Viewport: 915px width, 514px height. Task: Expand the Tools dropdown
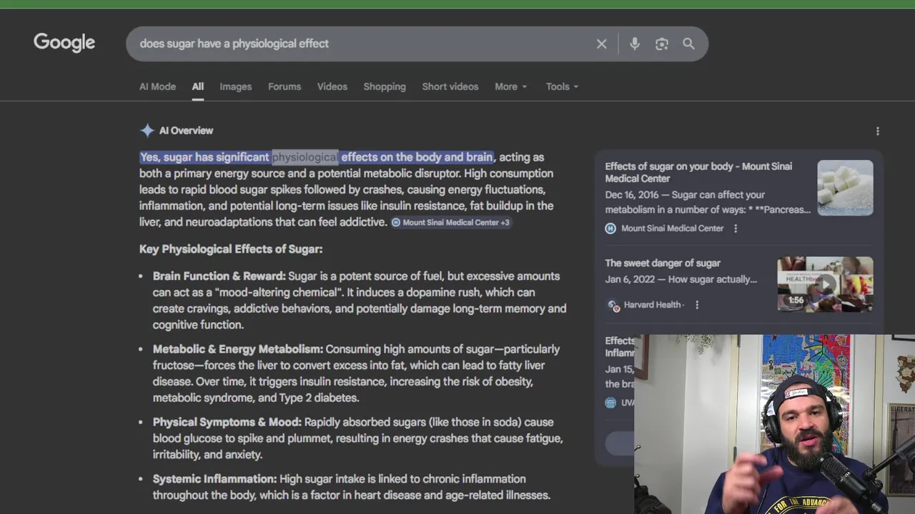coord(563,86)
